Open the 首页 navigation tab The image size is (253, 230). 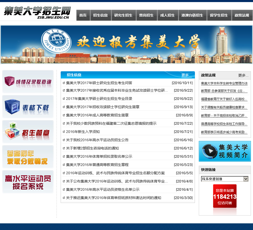coord(83,15)
